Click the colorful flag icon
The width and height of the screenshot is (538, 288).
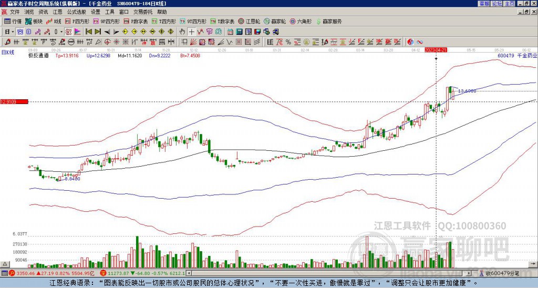(78, 32)
